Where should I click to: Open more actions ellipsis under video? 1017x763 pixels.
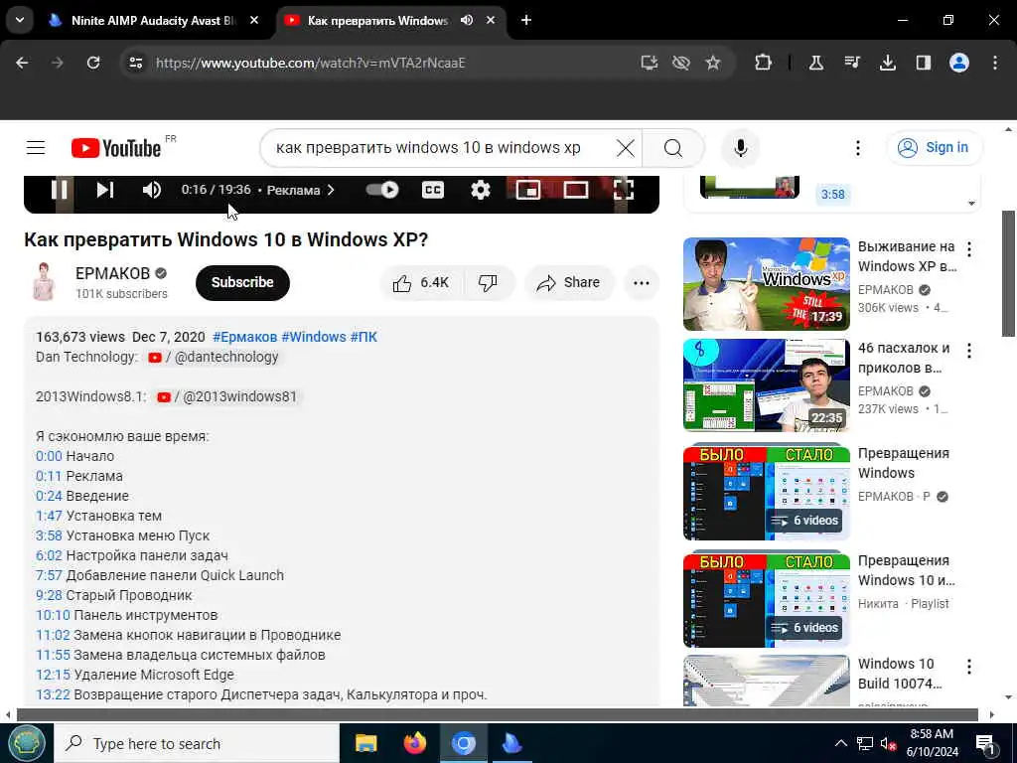pos(641,282)
